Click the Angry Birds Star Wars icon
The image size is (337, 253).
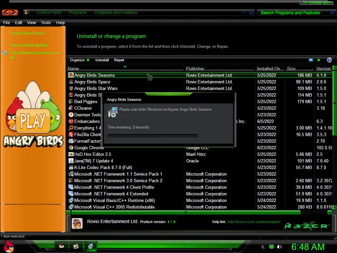click(71, 88)
